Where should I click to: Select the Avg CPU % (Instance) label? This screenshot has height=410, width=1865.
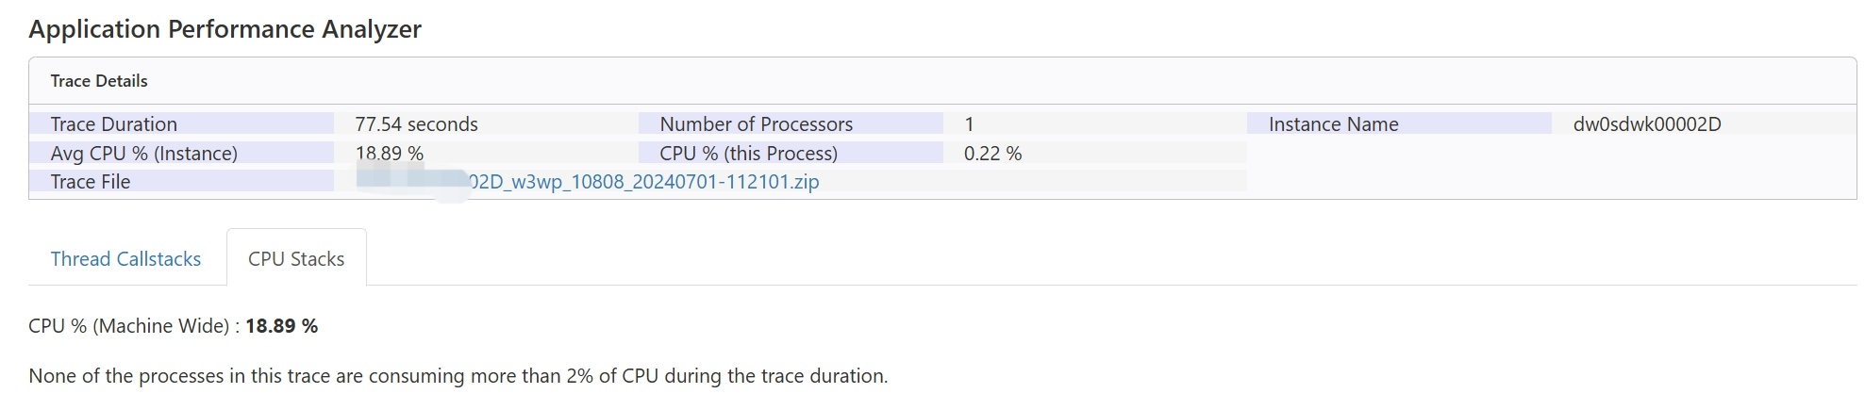(144, 154)
